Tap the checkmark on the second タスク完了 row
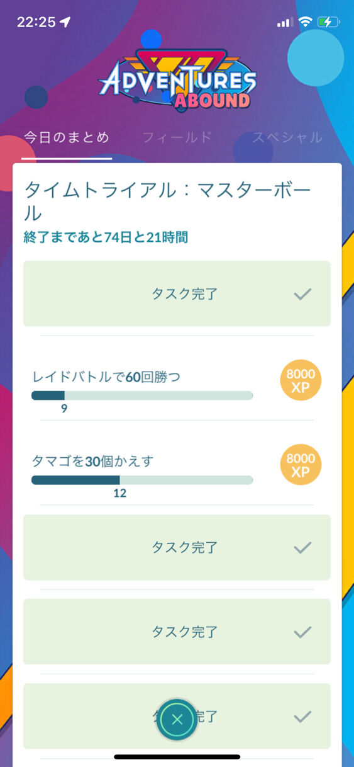 (302, 548)
